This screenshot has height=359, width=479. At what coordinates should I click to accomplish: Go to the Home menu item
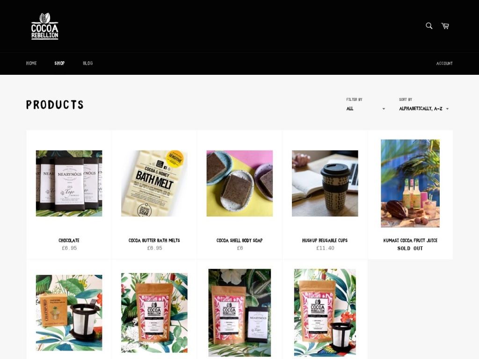tap(31, 63)
